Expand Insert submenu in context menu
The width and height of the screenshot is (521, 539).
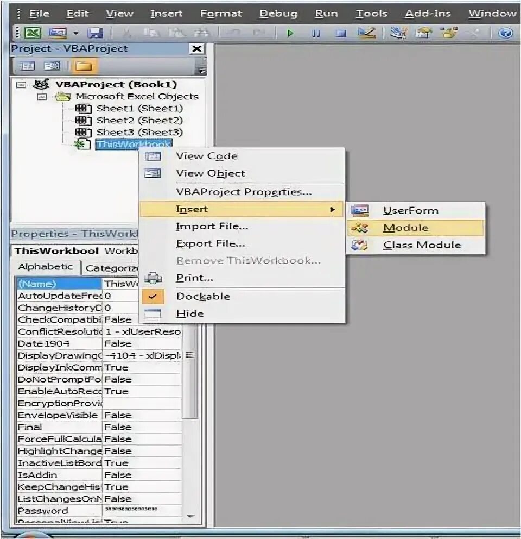(x=242, y=209)
